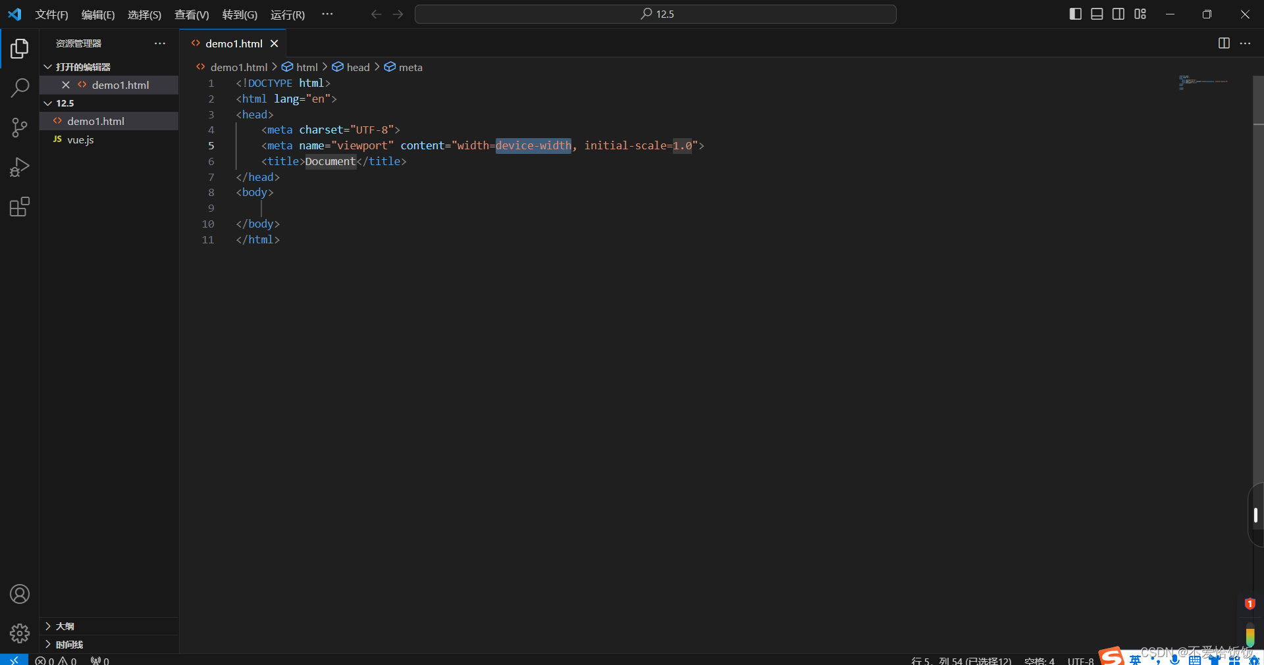The image size is (1264, 665).
Task: Open the Source Control view
Action: (x=20, y=128)
